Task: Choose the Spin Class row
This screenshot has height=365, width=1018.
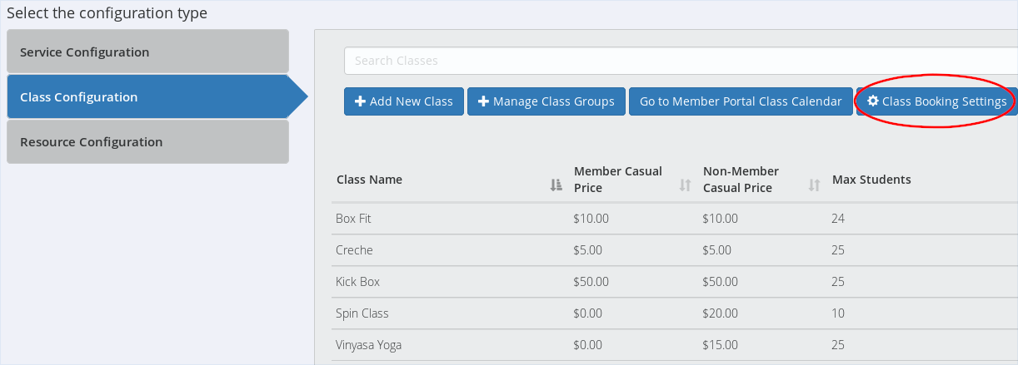Action: (x=362, y=313)
